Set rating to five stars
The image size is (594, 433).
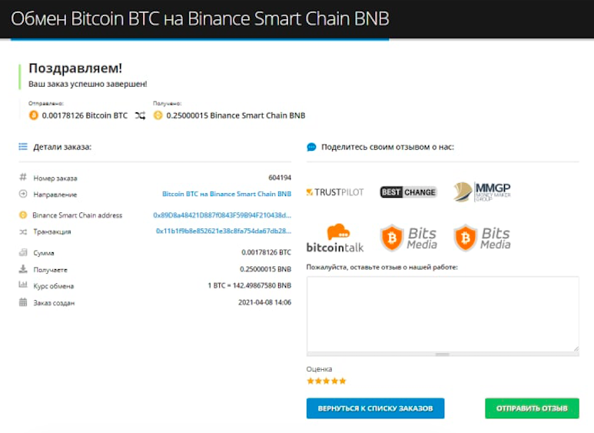(343, 381)
